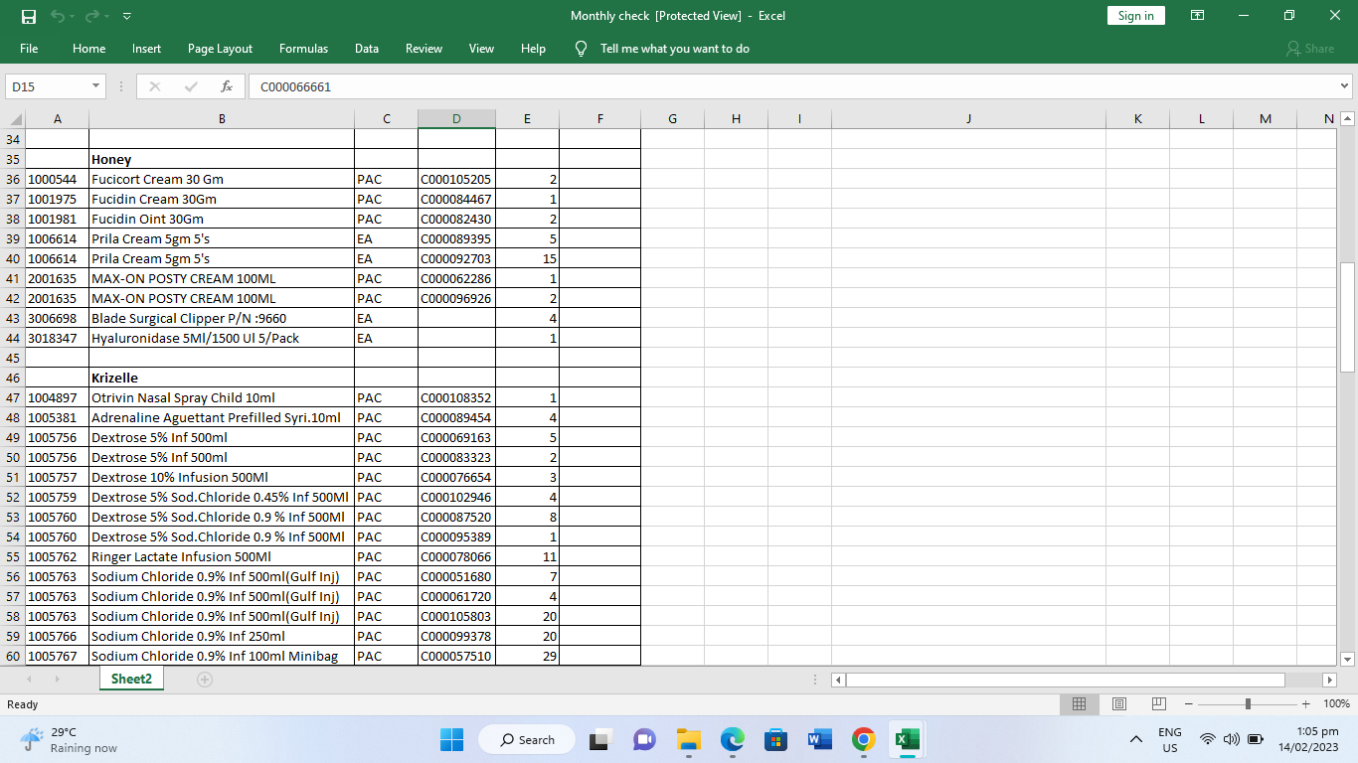Select the Blade Surgical Clipper cell
The image size is (1358, 763).
pyautogui.click(x=222, y=318)
